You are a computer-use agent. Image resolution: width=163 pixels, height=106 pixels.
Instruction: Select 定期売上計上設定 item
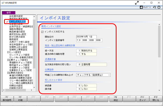click(x=18, y=47)
